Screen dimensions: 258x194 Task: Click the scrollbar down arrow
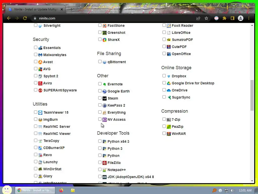(x=252, y=181)
